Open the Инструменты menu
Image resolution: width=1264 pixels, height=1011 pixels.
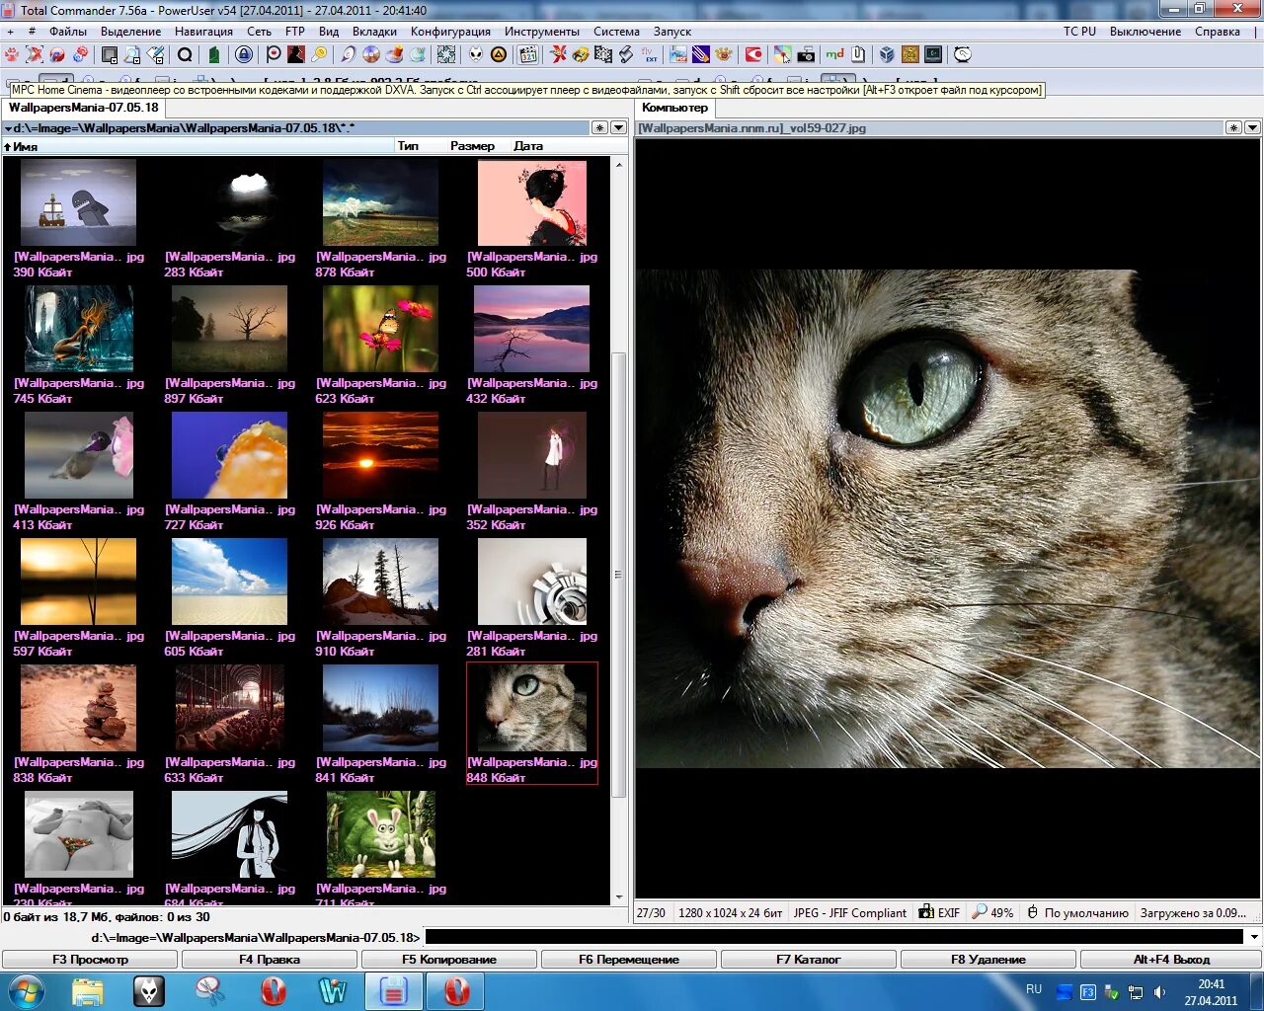[542, 32]
